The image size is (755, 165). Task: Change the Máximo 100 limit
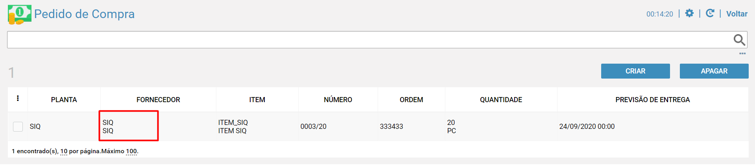pyautogui.click(x=131, y=151)
